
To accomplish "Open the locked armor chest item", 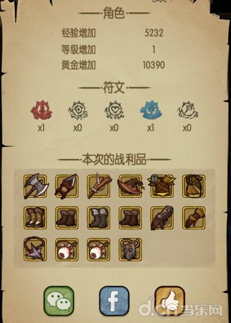I will coord(162,186).
